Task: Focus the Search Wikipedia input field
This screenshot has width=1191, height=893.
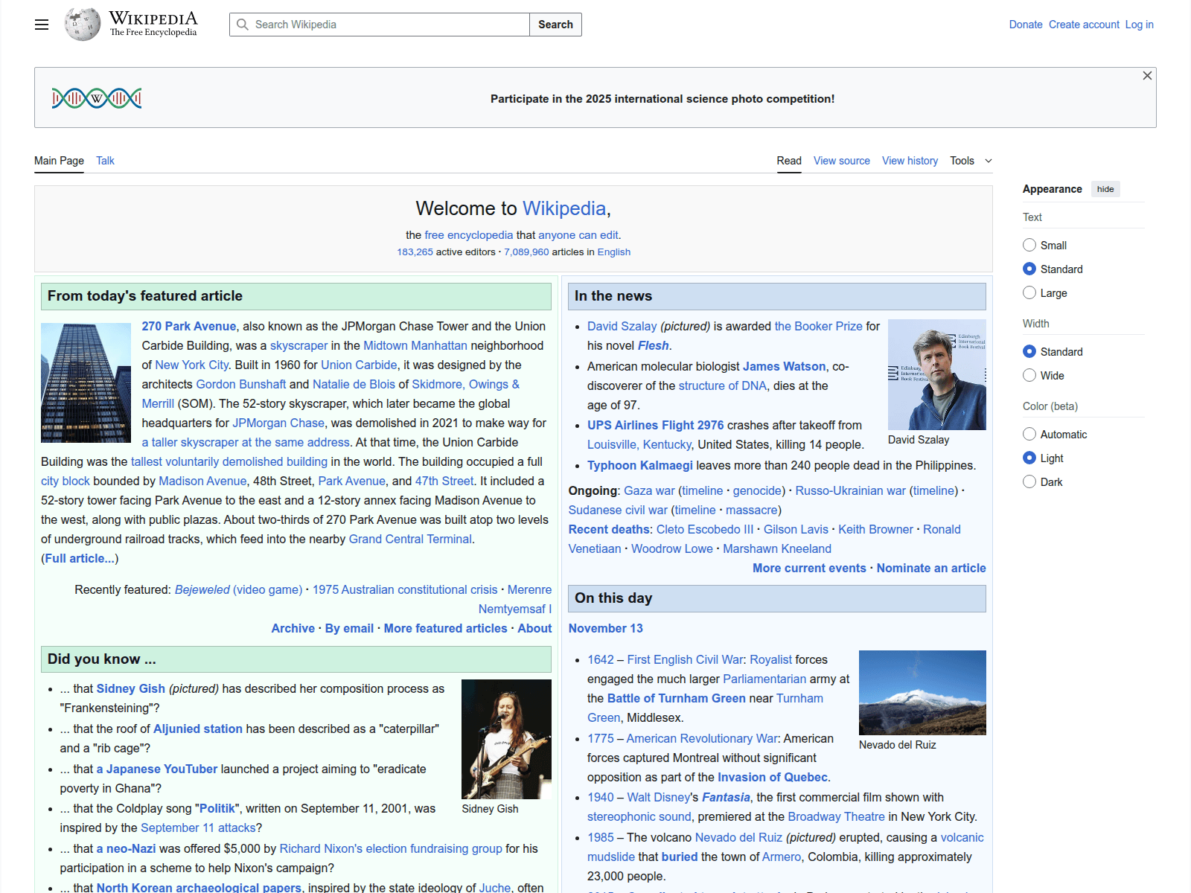Action: pyautogui.click(x=380, y=25)
